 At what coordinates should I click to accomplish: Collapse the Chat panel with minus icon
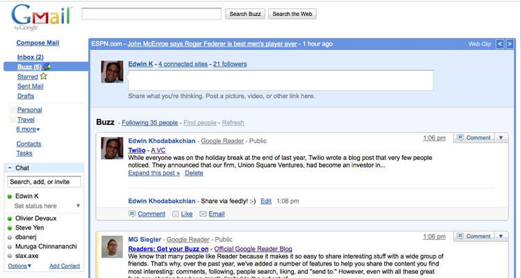pos(10,168)
